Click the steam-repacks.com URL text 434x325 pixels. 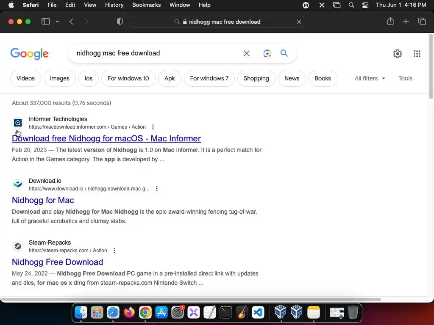coord(68,251)
